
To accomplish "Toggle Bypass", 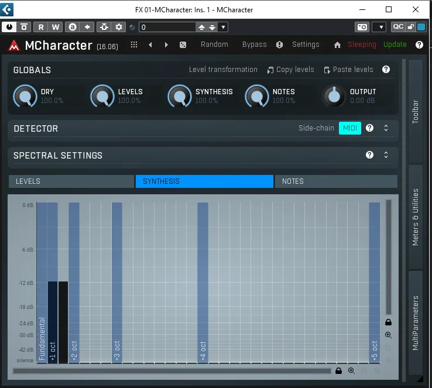I will tap(254, 44).
